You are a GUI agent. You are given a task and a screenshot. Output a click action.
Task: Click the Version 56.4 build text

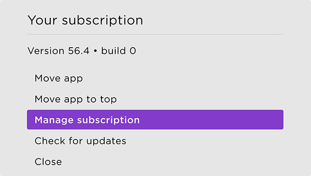(82, 51)
